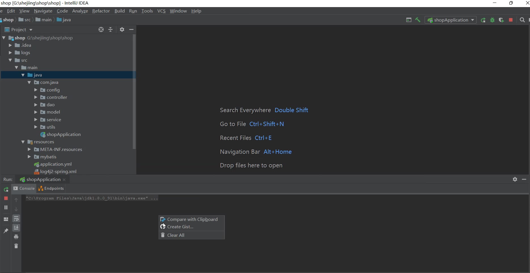Open the Window menu
Image resolution: width=530 pixels, height=273 pixels.
tap(178, 11)
